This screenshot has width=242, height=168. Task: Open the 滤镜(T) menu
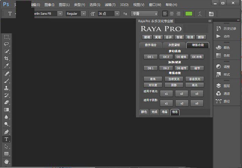point(110,5)
